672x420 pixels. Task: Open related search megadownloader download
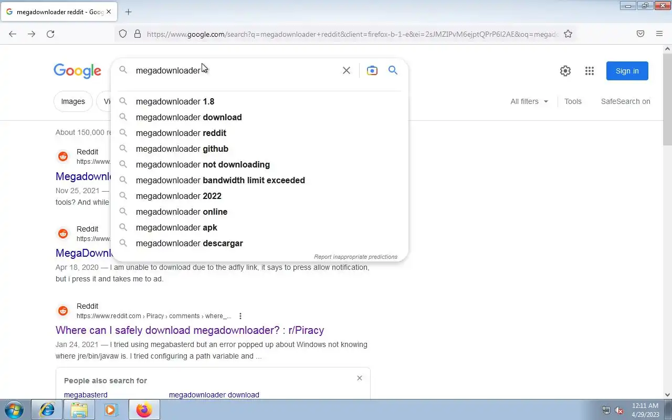(214, 395)
